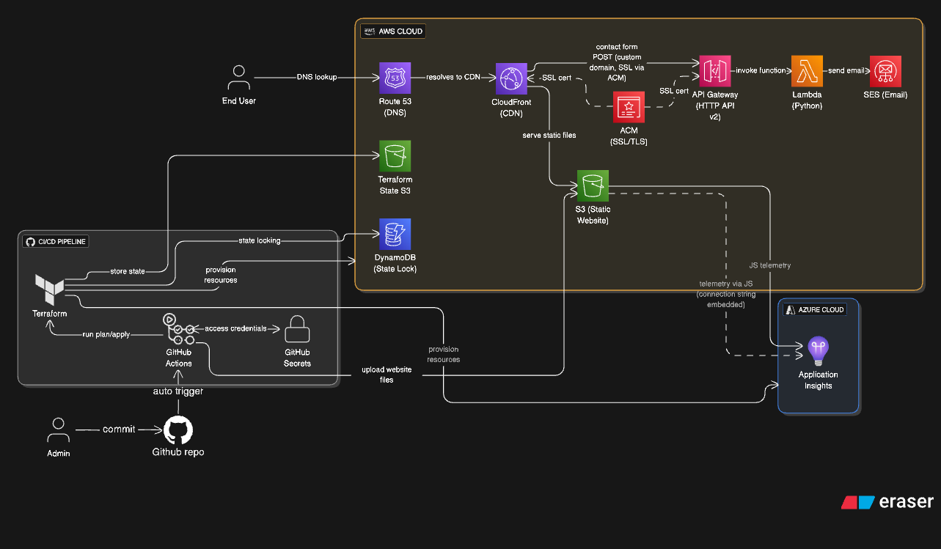Select the Lambda Python function icon
Viewport: 941px width, 549px height.
tap(807, 71)
